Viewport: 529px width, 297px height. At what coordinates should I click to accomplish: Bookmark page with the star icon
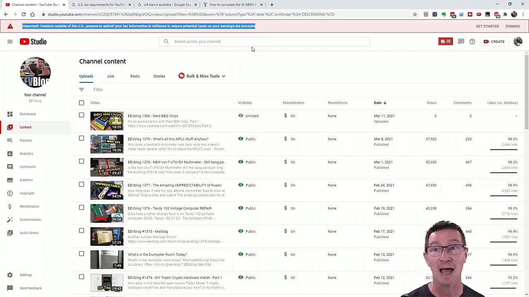(x=415, y=14)
